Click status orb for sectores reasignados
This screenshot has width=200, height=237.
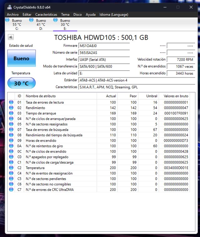[x=11, y=124]
